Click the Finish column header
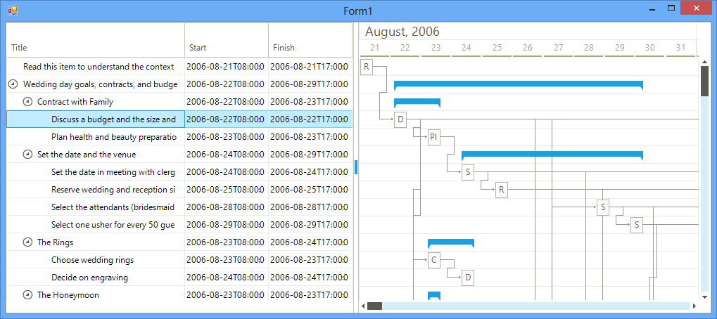The height and width of the screenshot is (319, 717). (x=310, y=40)
